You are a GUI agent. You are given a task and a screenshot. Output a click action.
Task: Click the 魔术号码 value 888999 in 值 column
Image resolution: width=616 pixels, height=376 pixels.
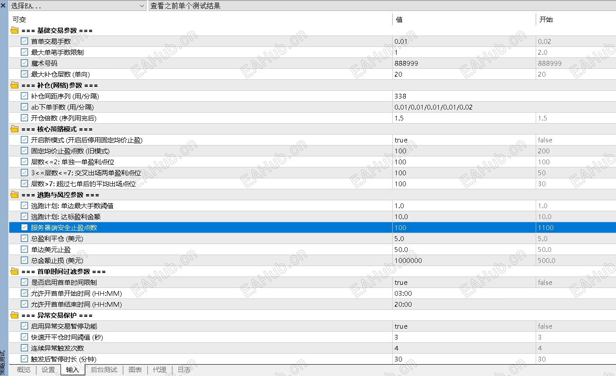[x=406, y=63]
